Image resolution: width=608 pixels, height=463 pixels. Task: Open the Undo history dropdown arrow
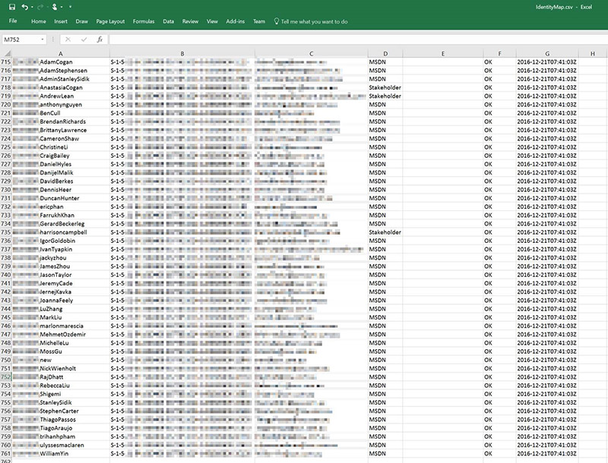33,7
